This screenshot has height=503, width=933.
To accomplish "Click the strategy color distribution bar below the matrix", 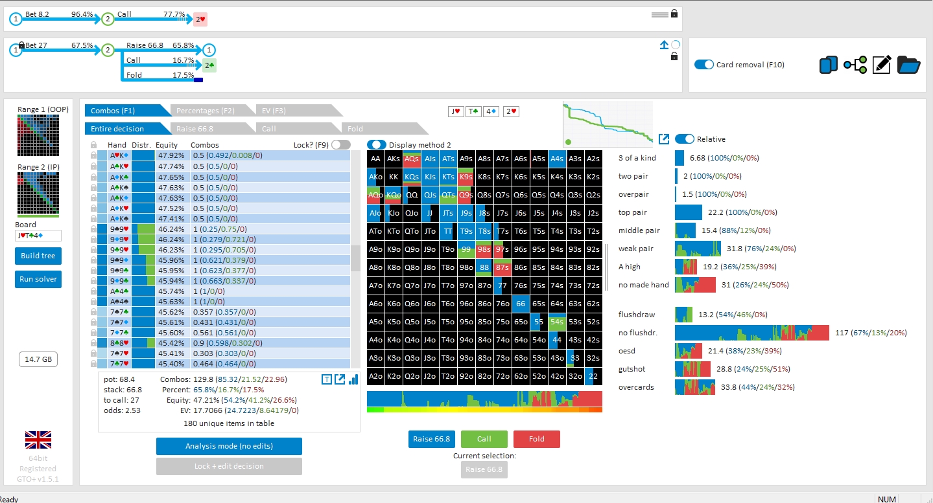I will pyautogui.click(x=484, y=398).
